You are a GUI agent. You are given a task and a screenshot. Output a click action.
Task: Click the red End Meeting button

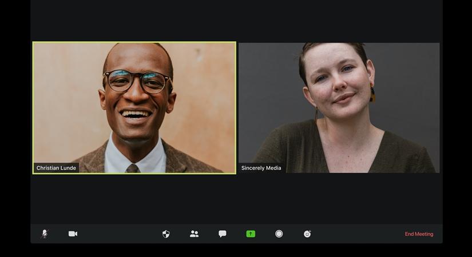tap(419, 234)
